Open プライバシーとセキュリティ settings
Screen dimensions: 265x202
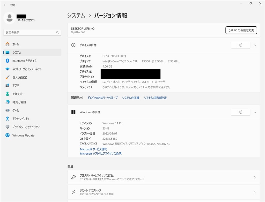(32, 127)
